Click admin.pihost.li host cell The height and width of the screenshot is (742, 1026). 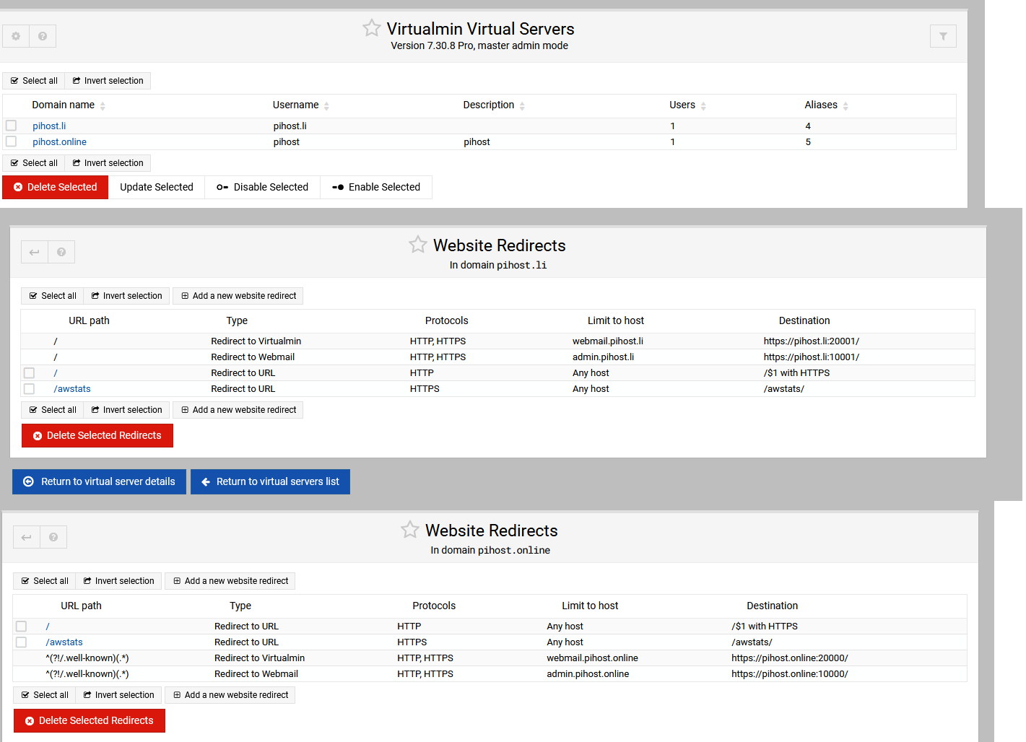click(604, 357)
